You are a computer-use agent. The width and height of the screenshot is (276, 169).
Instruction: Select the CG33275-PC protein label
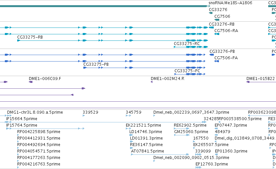point(187,71)
